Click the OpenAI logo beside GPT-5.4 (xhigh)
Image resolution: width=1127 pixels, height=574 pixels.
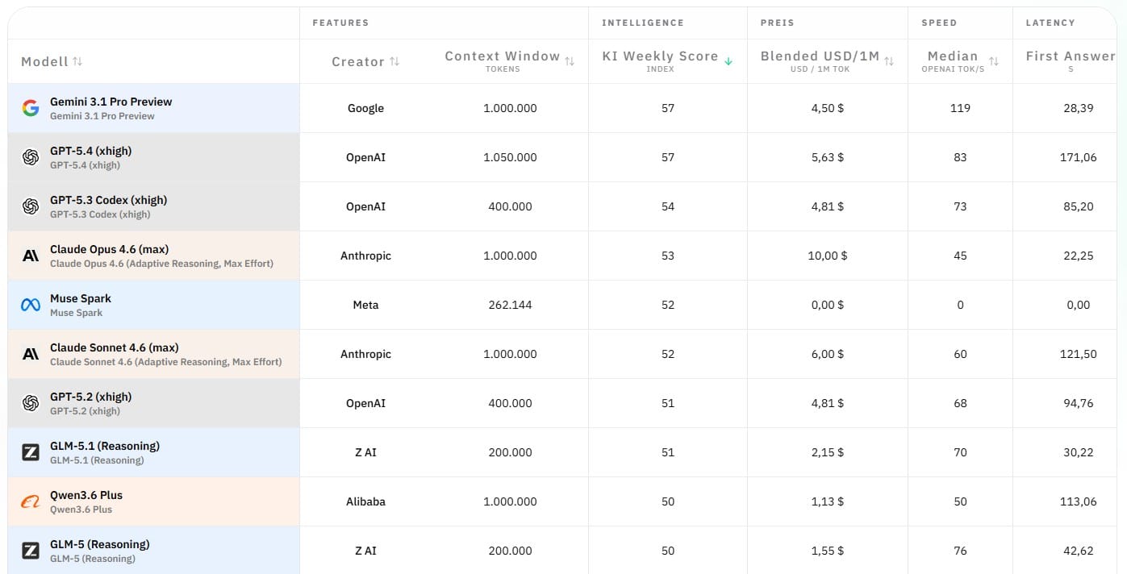point(31,157)
